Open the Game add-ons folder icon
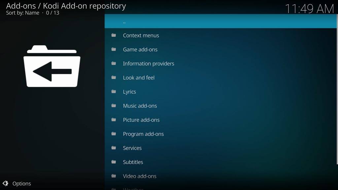This screenshot has width=338, height=190. (x=114, y=49)
